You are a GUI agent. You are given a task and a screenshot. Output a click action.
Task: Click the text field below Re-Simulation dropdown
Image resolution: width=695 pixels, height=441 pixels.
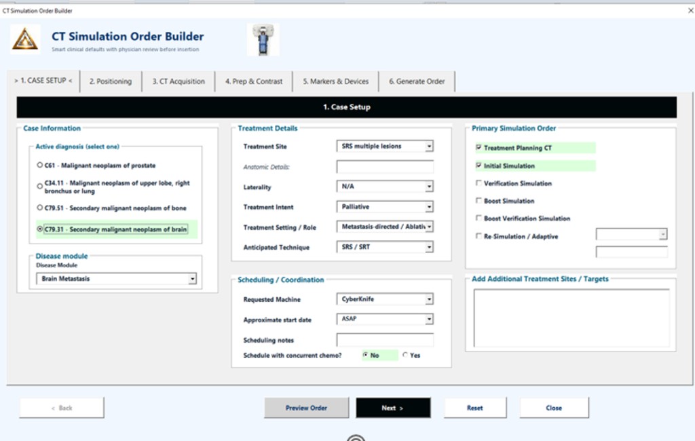click(632, 252)
